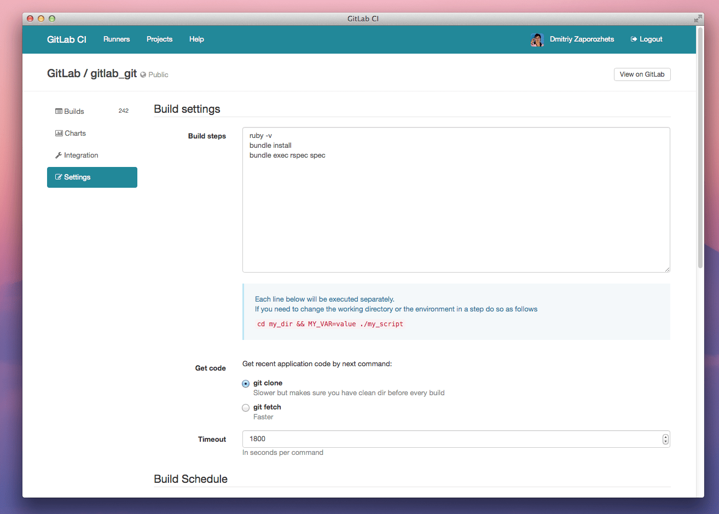The width and height of the screenshot is (719, 514).
Task: Click the 242 builds count badge
Action: point(124,111)
